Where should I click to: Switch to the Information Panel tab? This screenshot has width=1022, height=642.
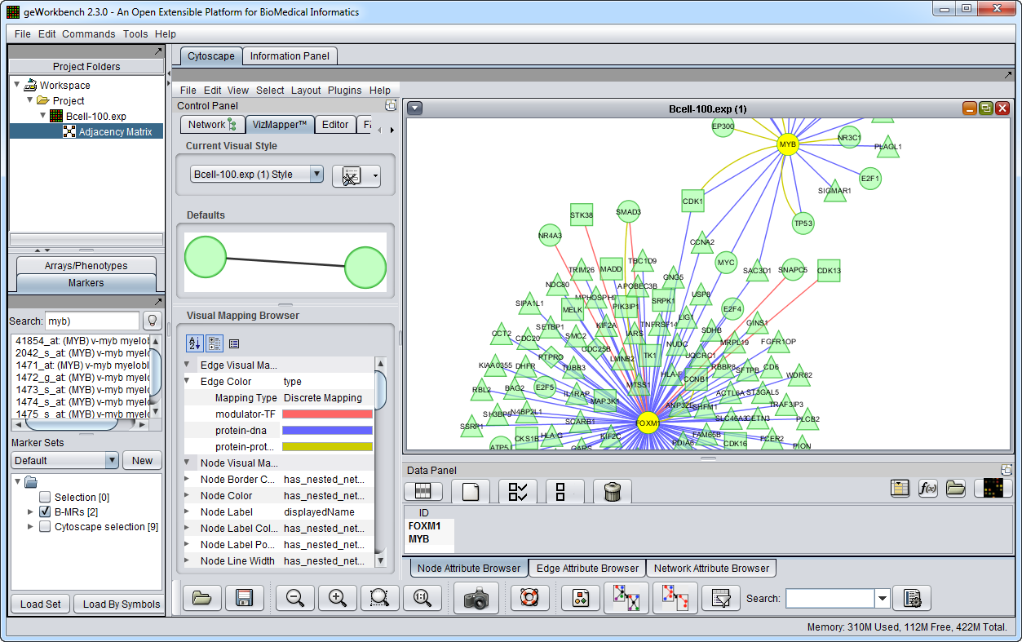pos(290,55)
